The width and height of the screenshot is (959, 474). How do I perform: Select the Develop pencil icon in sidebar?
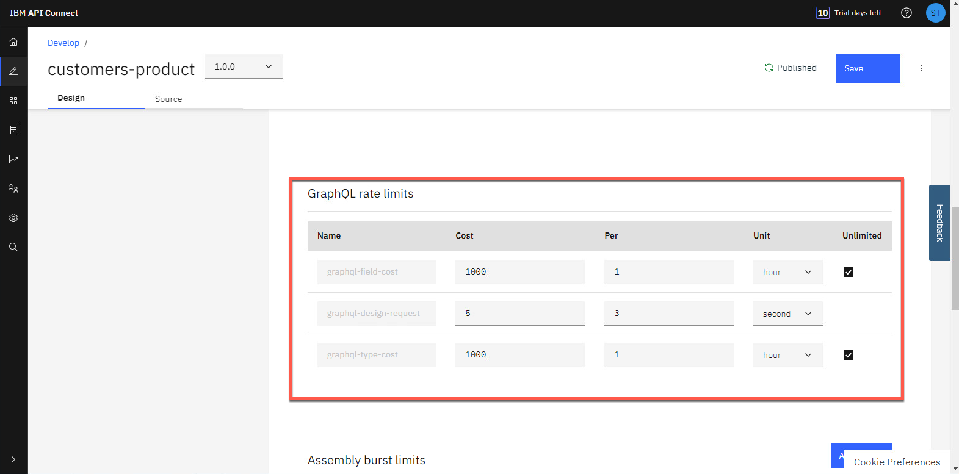click(13, 71)
